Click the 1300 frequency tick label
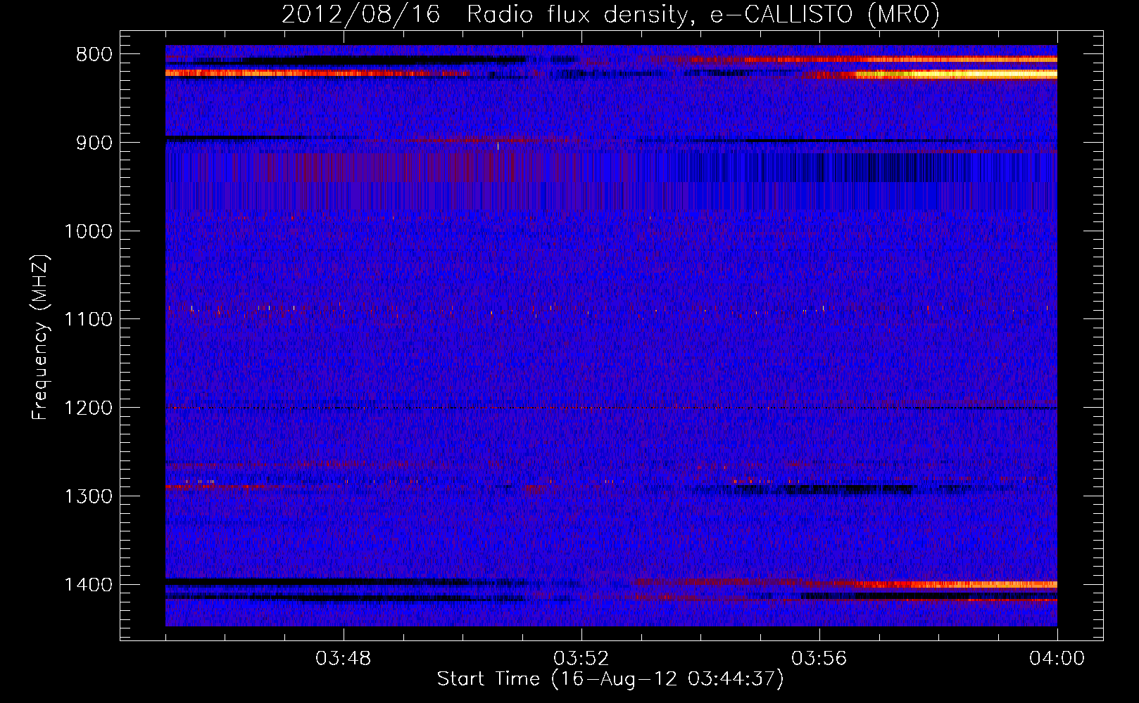The image size is (1139, 703). coord(88,496)
